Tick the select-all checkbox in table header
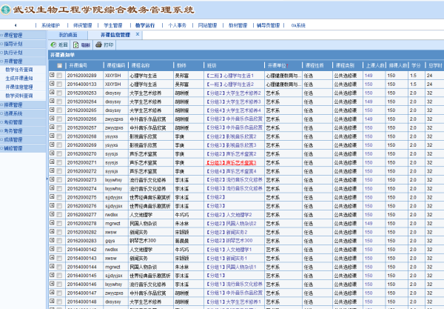 (x=59, y=65)
